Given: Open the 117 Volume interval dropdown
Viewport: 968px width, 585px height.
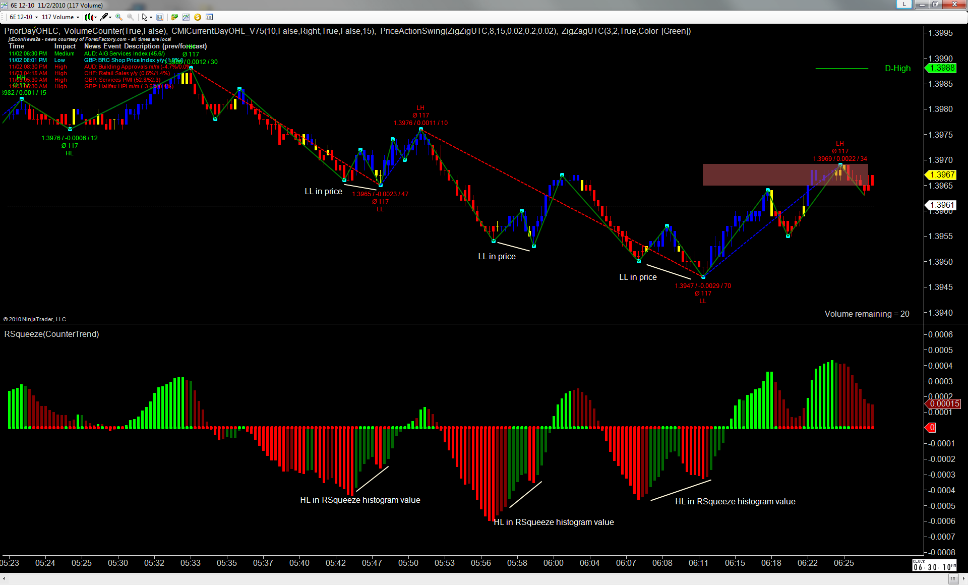Looking at the screenshot, I should click(60, 17).
